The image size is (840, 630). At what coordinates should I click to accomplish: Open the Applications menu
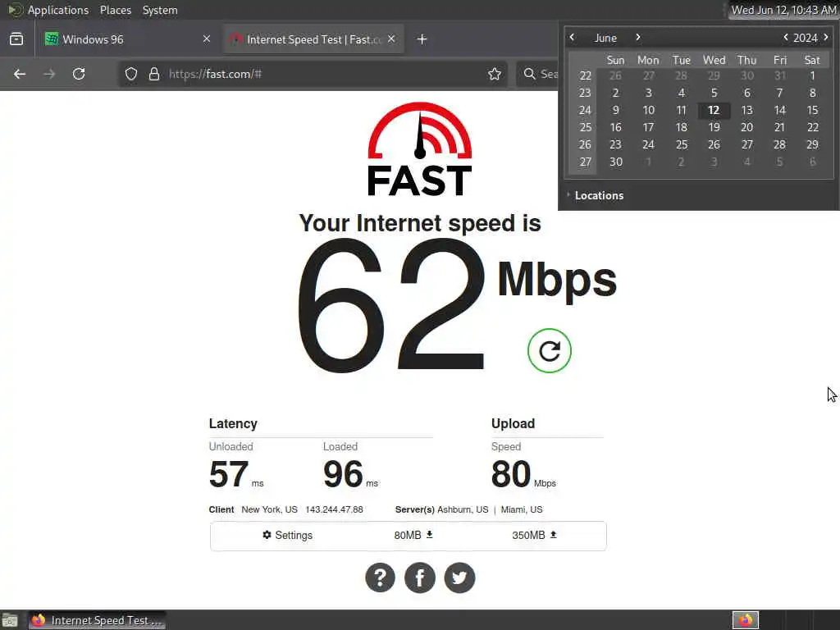pos(58,10)
